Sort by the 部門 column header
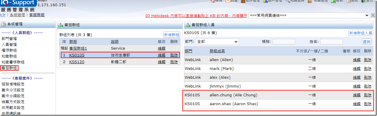The width and height of the screenshot is (377, 116). click(188, 51)
